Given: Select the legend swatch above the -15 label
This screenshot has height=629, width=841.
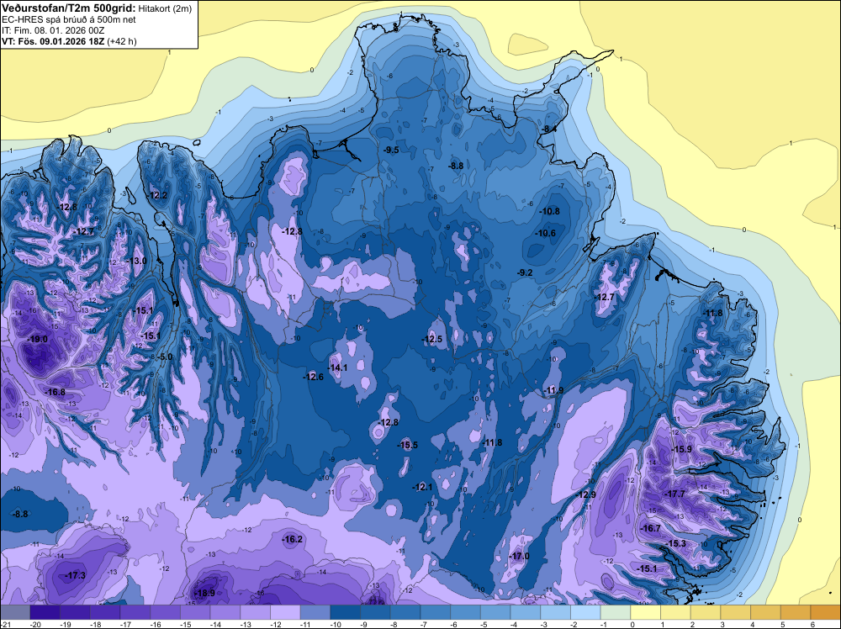Looking at the screenshot, I should (195, 612).
